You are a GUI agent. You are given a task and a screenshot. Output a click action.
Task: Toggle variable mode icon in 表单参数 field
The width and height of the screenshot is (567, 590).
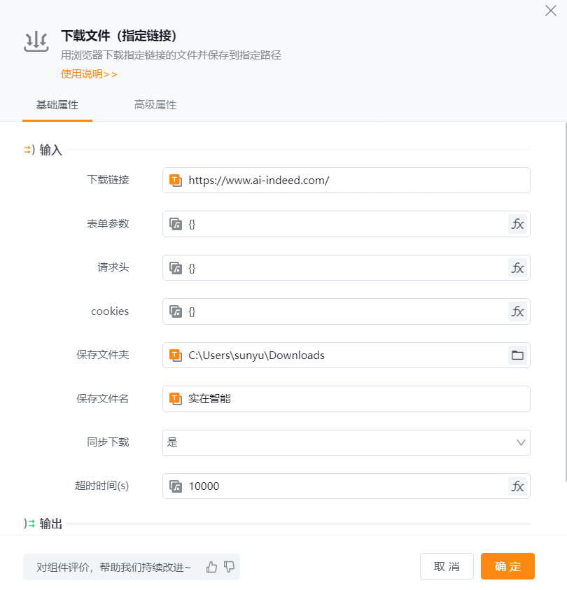[x=176, y=224]
